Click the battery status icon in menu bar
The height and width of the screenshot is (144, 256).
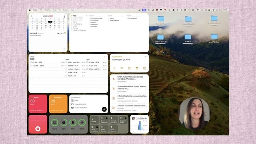pos(193,10)
